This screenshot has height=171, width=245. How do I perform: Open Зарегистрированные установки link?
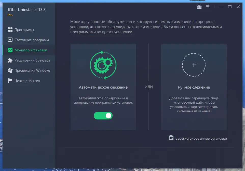point(201,138)
